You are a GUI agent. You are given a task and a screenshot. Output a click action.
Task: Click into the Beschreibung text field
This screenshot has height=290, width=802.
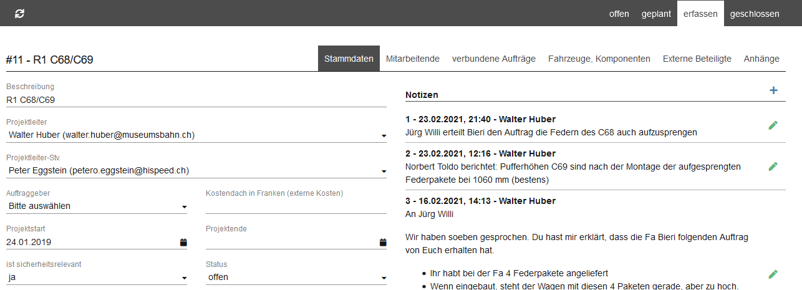pos(196,99)
